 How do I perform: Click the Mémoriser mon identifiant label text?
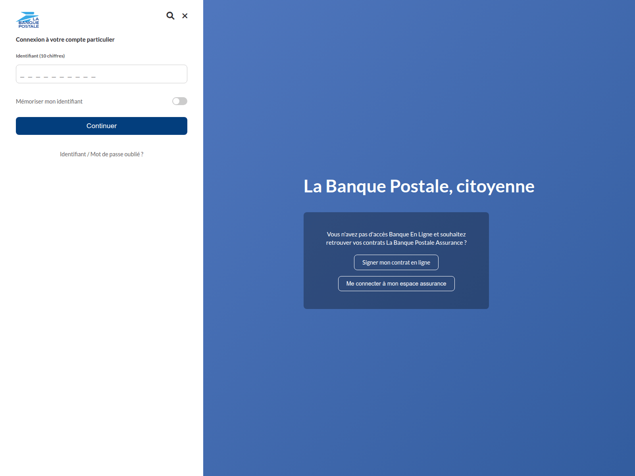point(49,102)
